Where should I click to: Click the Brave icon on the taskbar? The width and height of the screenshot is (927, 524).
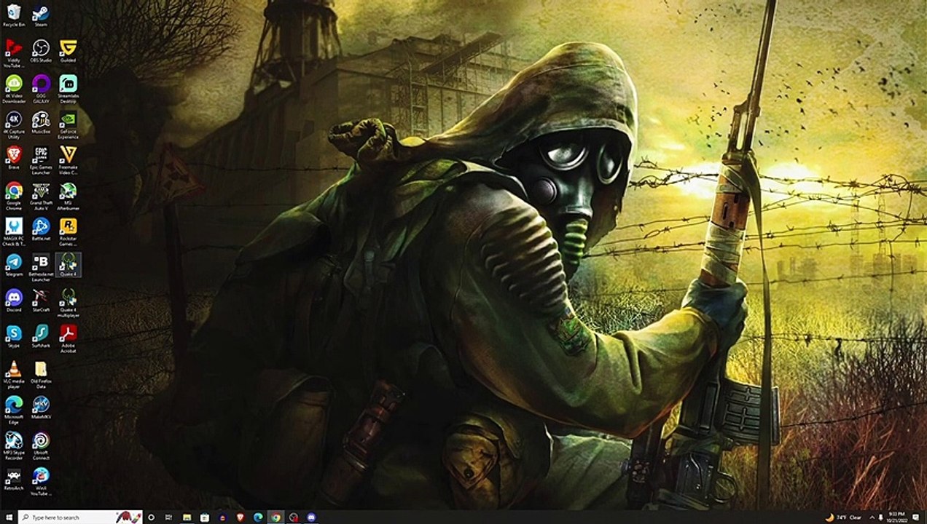[240, 517]
